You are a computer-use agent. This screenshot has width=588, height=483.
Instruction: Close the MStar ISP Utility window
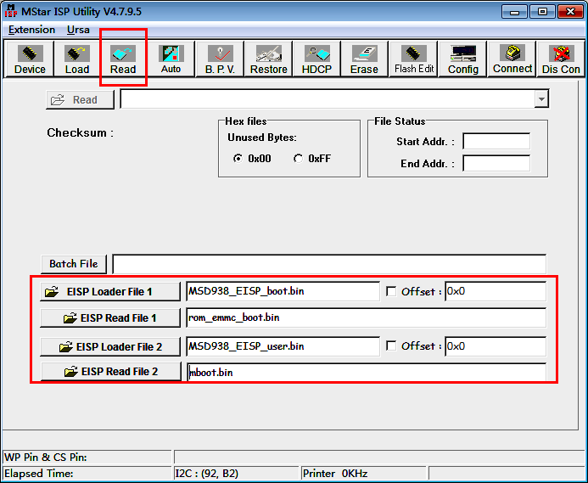pos(570,12)
